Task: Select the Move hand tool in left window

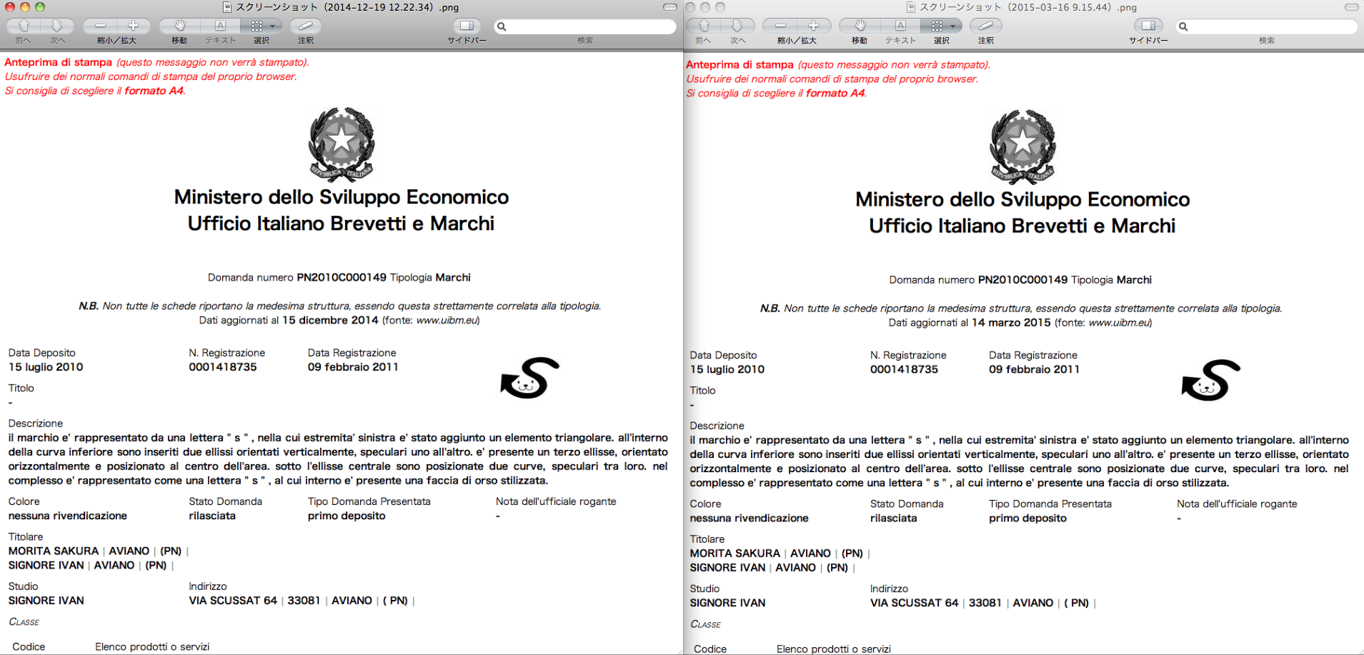Action: click(x=179, y=26)
